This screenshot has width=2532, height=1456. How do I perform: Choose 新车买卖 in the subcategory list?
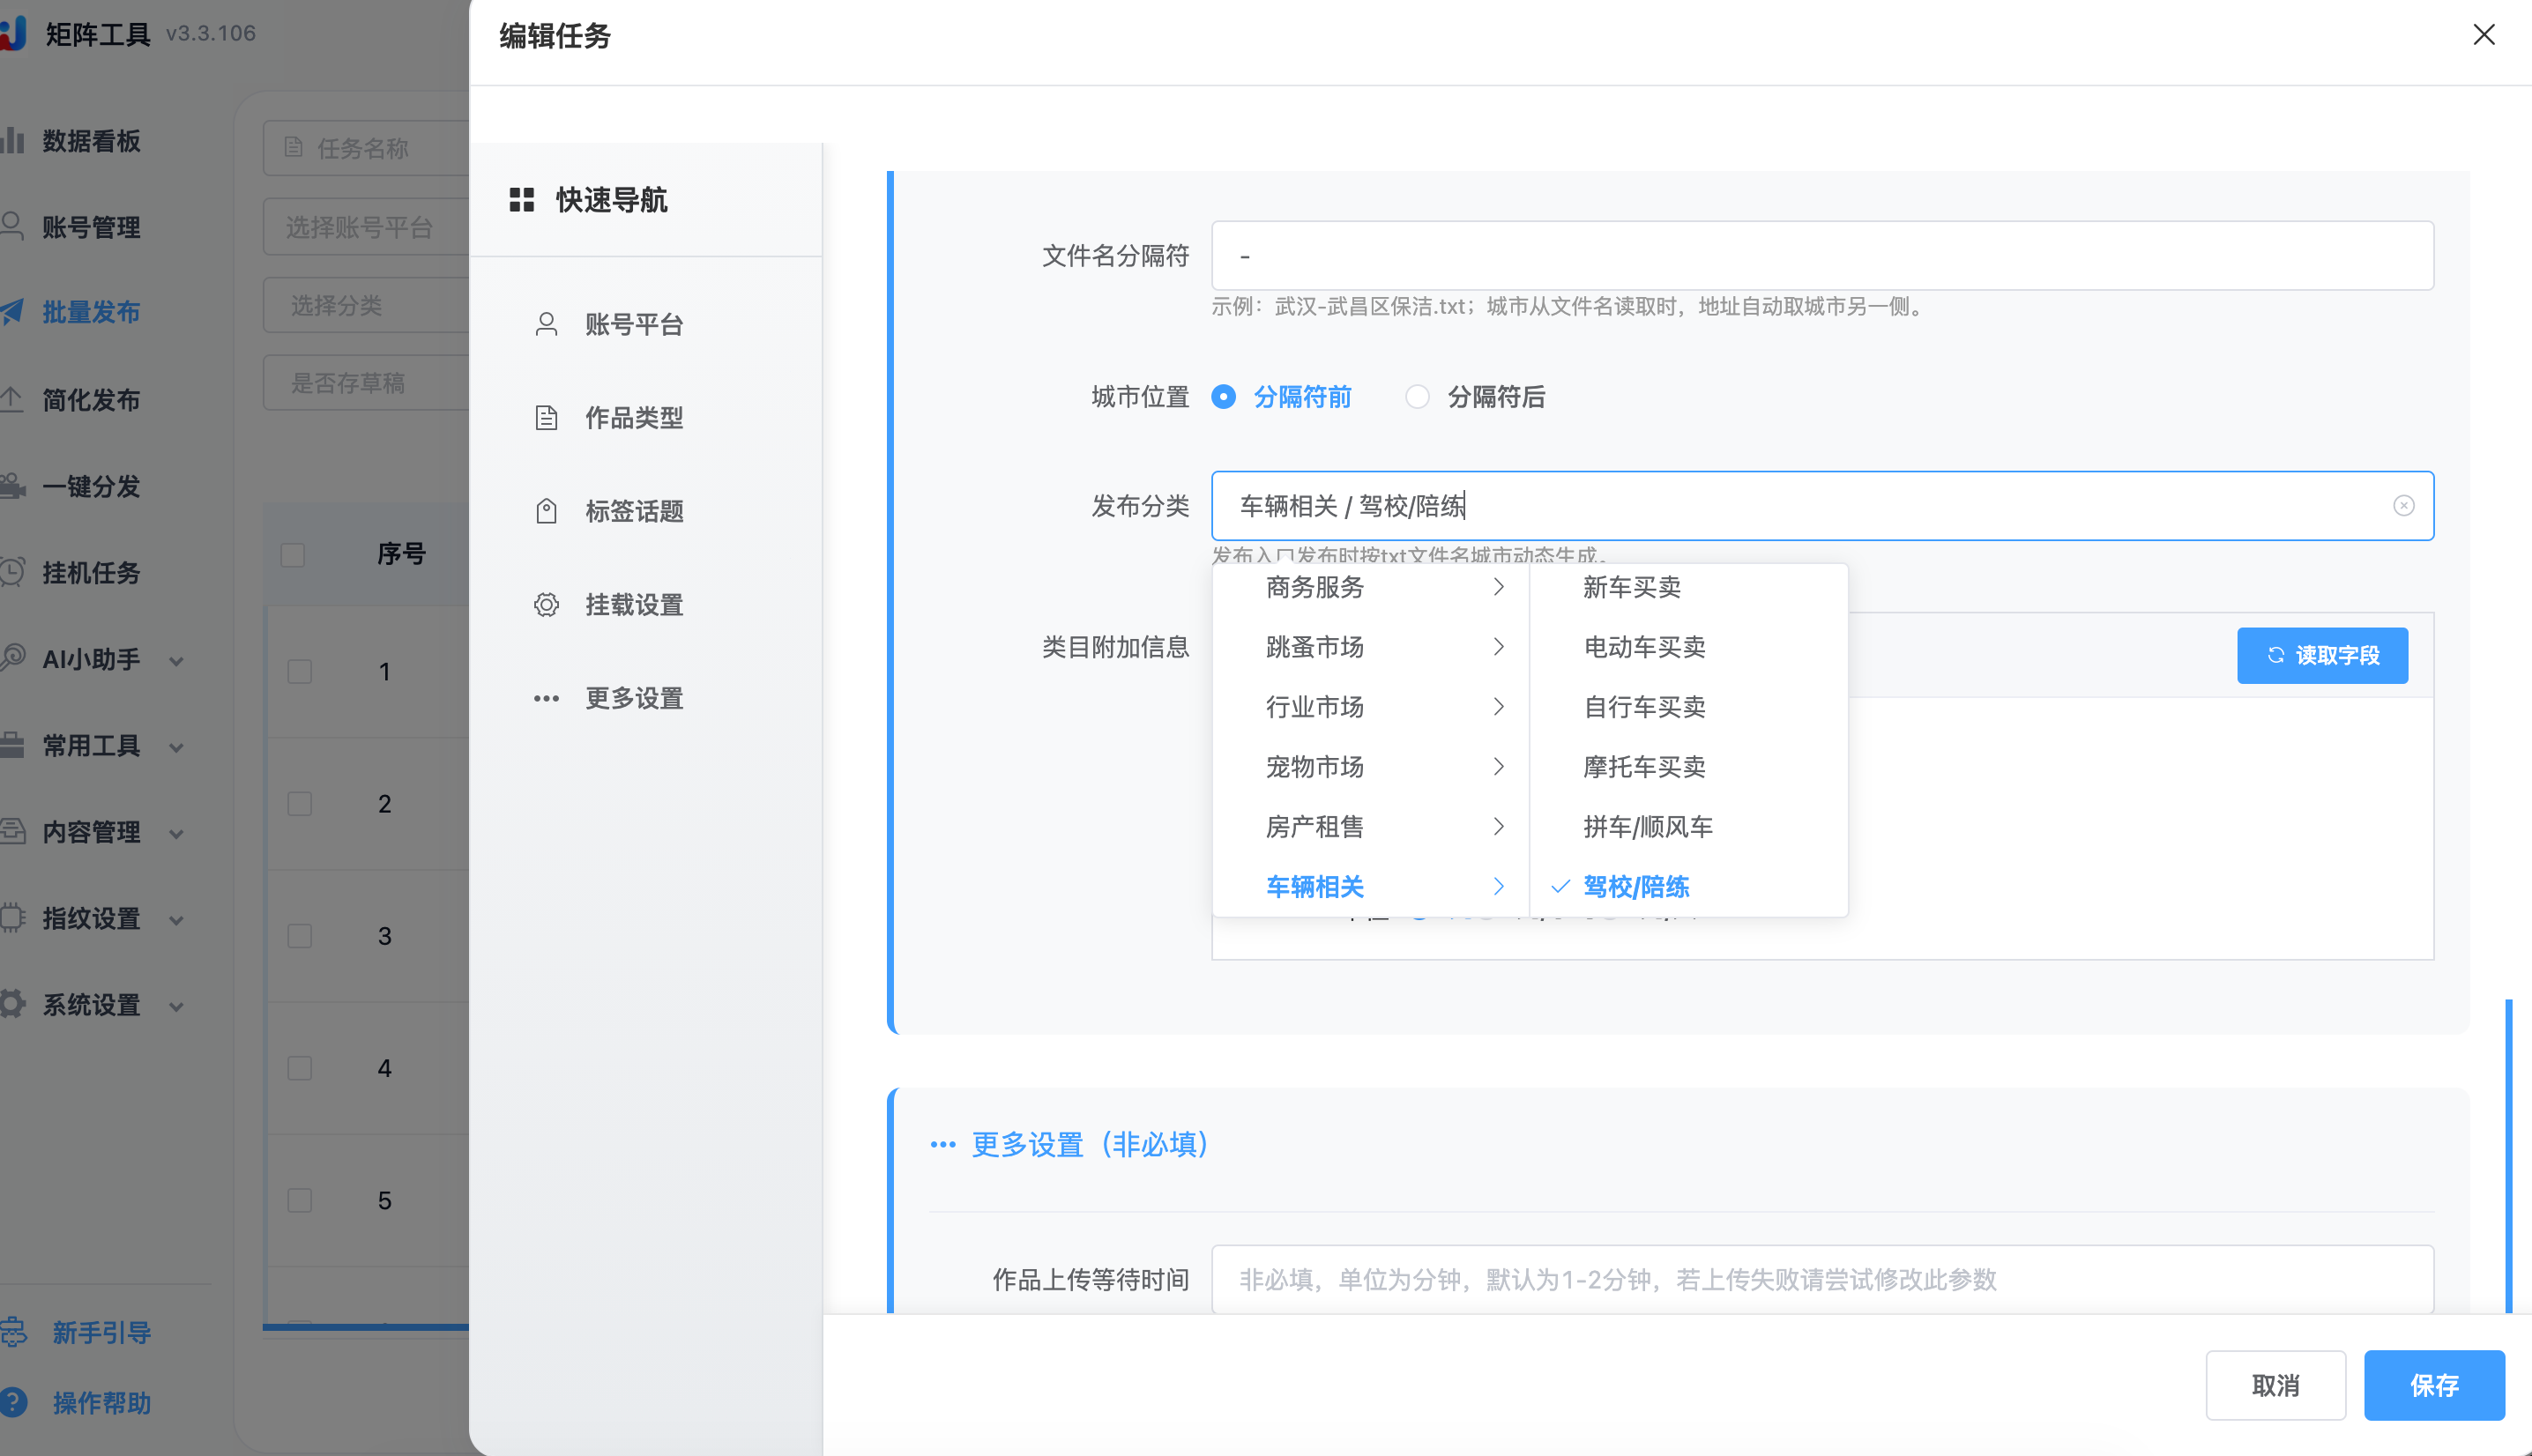(x=1632, y=587)
